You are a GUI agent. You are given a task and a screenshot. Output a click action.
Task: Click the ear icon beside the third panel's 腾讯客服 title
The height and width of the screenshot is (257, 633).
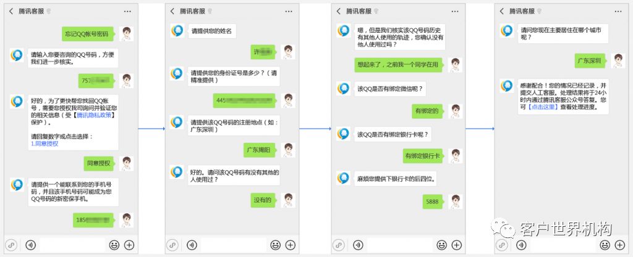pos(375,12)
